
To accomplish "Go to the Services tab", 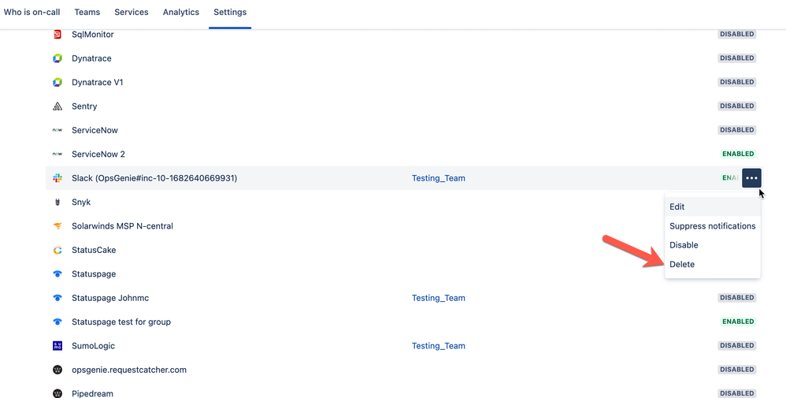I will [132, 12].
